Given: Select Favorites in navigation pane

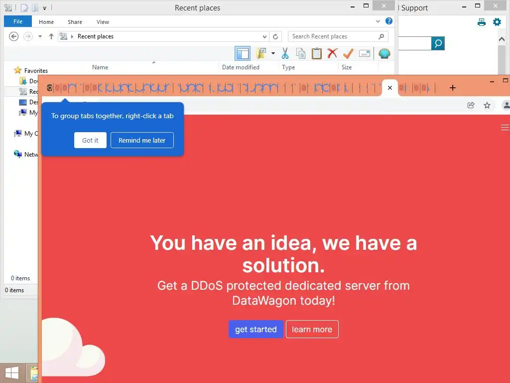Looking at the screenshot, I should (31, 70).
